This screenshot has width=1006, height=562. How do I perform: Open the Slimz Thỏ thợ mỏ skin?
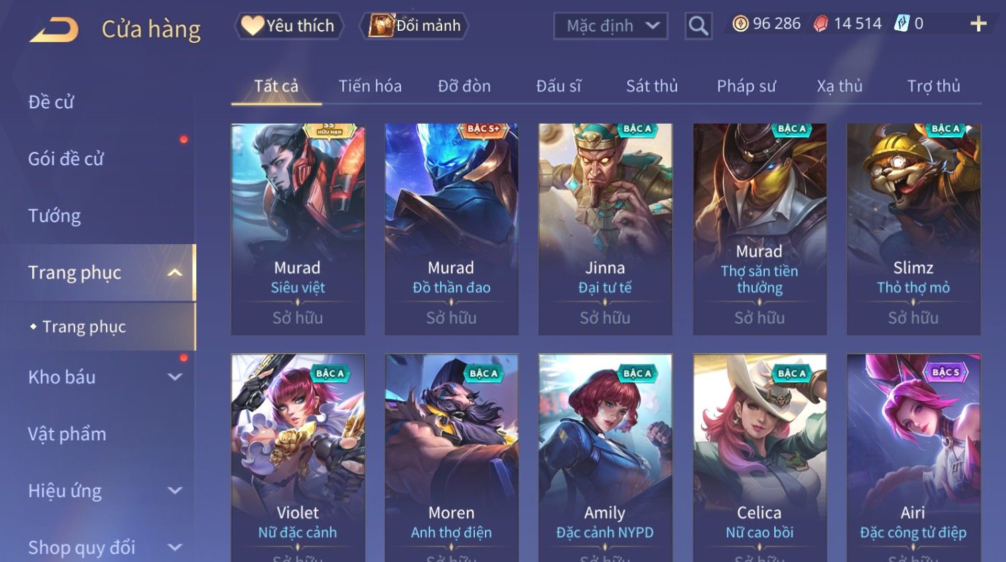(x=914, y=229)
